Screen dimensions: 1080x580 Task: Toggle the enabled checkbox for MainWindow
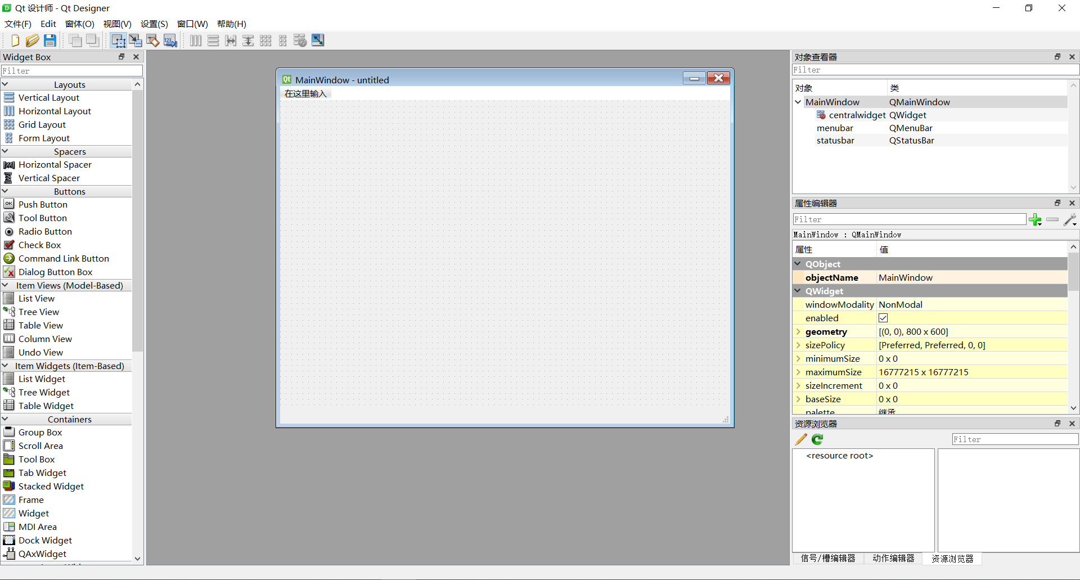pyautogui.click(x=883, y=318)
